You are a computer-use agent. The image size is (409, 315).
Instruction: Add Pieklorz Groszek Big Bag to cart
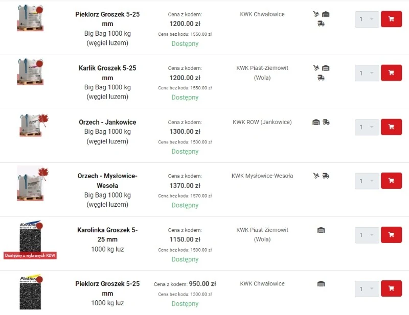(391, 19)
